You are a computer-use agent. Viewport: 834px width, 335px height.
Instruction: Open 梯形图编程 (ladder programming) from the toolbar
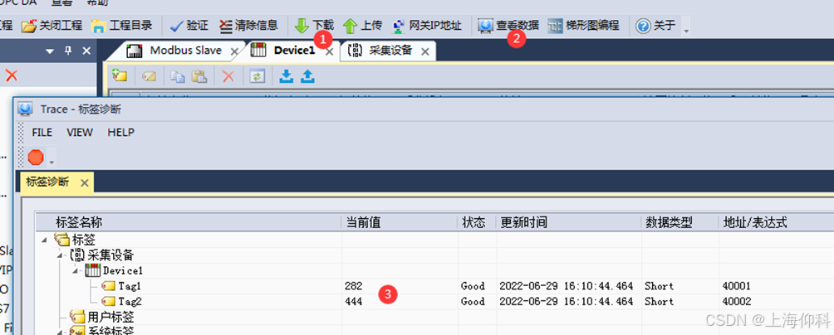coord(583,25)
